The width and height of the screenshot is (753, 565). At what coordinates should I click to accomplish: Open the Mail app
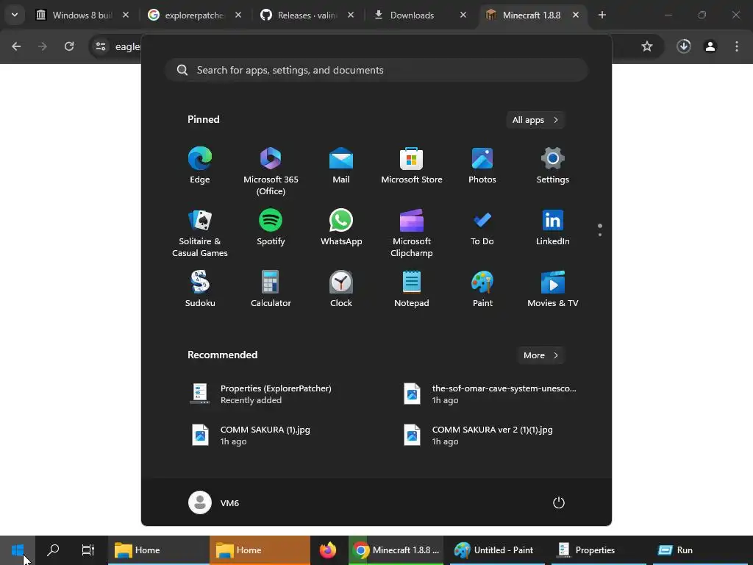coord(341,166)
